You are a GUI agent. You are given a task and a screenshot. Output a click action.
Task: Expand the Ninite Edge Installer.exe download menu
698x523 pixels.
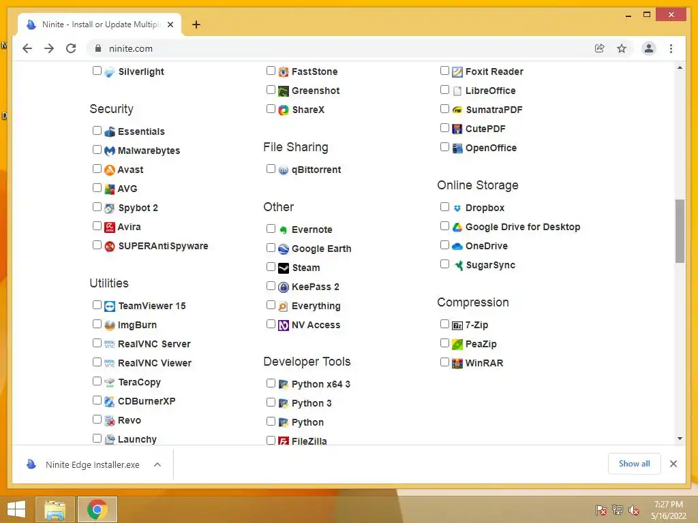click(157, 464)
